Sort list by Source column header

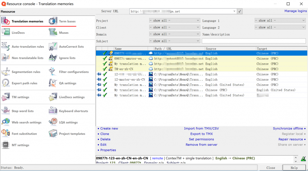[x=230, y=48]
